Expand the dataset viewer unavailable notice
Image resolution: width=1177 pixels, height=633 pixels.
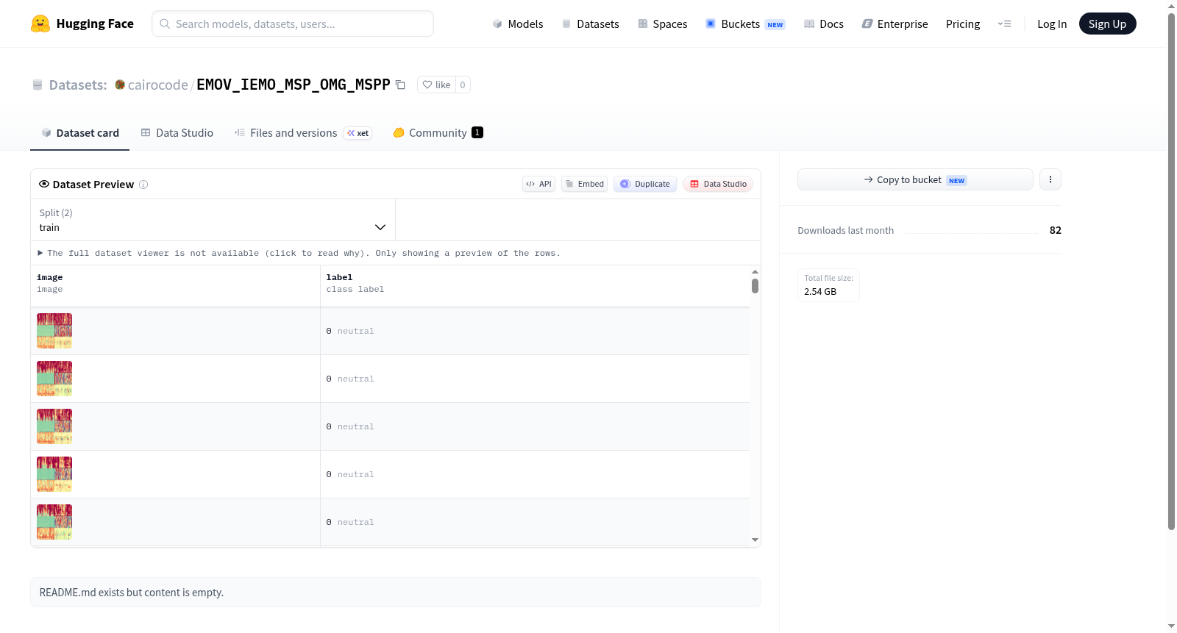299,253
